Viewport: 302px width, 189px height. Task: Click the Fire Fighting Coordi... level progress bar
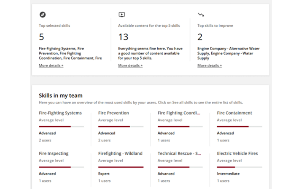click(180, 127)
